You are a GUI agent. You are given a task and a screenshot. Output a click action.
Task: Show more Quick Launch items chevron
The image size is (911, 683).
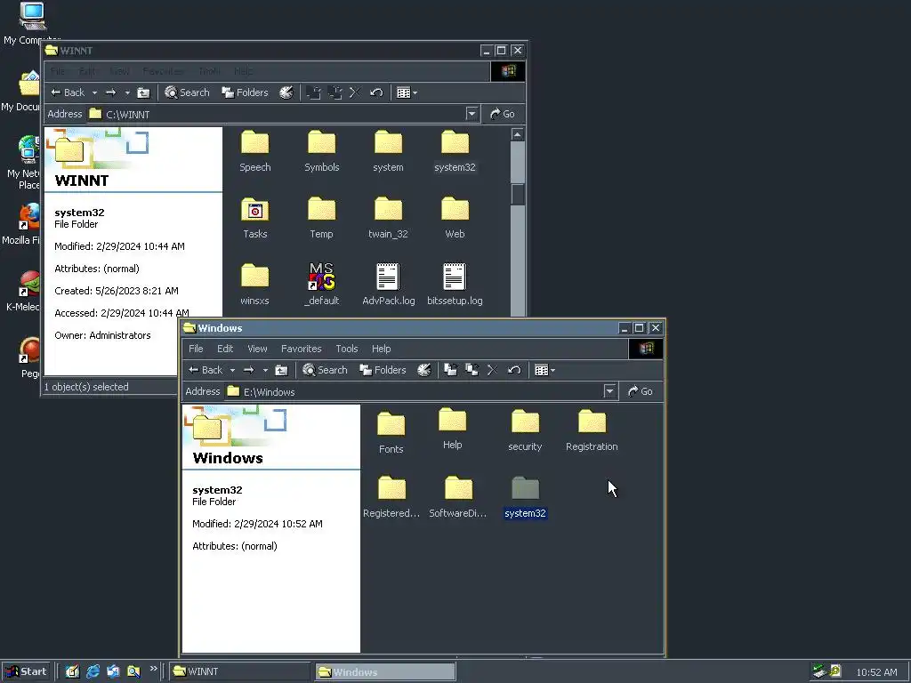tap(153, 669)
